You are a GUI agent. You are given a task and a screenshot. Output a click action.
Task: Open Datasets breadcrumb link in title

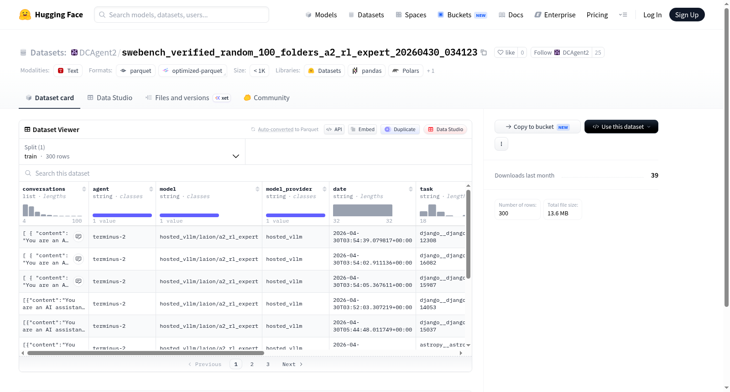[48, 52]
